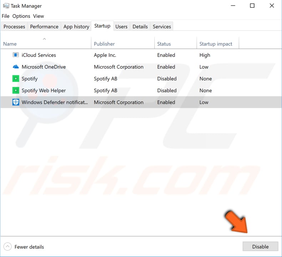Sort by the Publisher column header
Image resolution: width=282 pixels, height=257 pixels.
123,43
